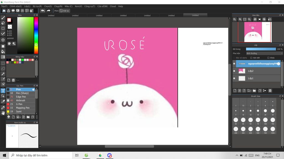Click the rainbow hue slider bar

[36, 35]
